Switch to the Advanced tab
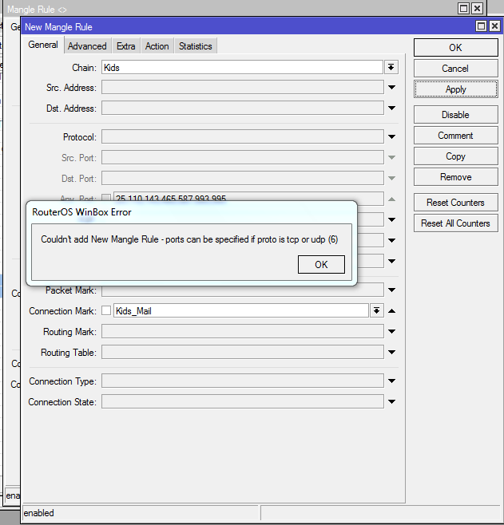Image resolution: width=504 pixels, height=525 pixels. (87, 46)
